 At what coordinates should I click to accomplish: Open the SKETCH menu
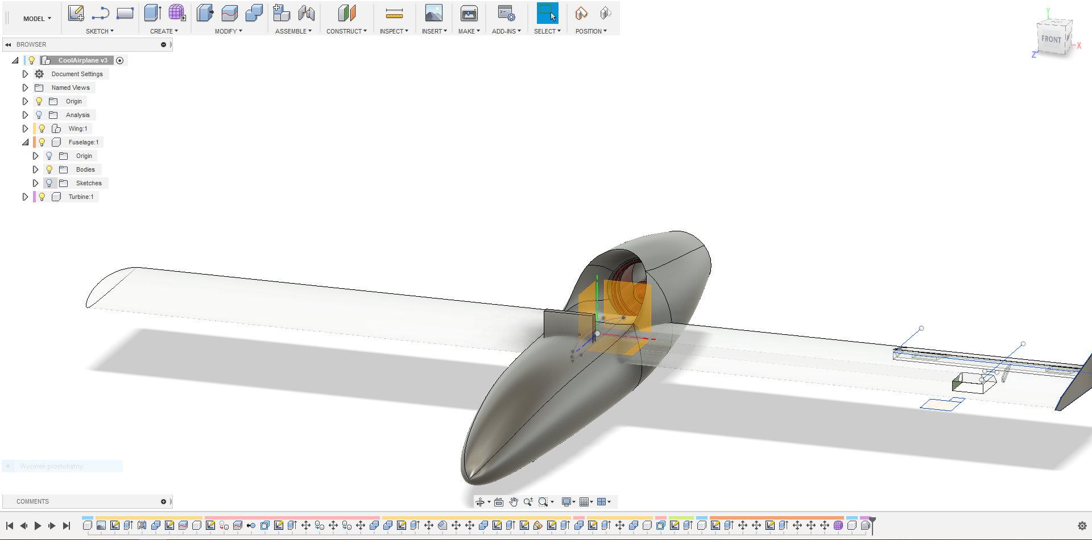pyautogui.click(x=100, y=31)
